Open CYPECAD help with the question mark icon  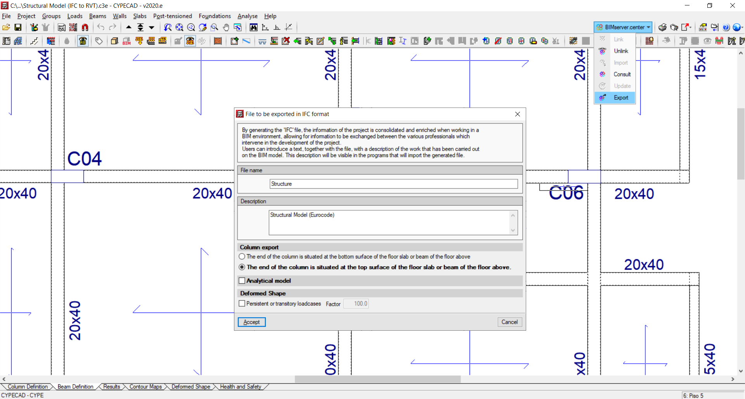pyautogui.click(x=726, y=27)
